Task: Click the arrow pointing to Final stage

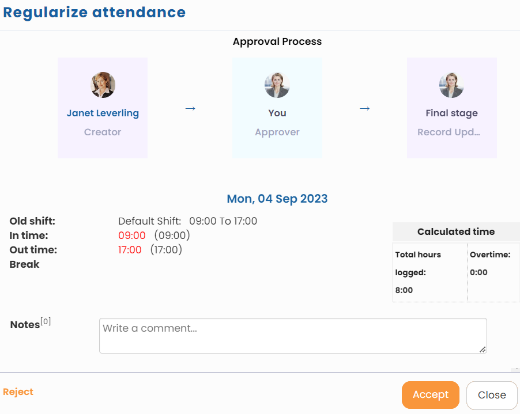Action: click(364, 108)
